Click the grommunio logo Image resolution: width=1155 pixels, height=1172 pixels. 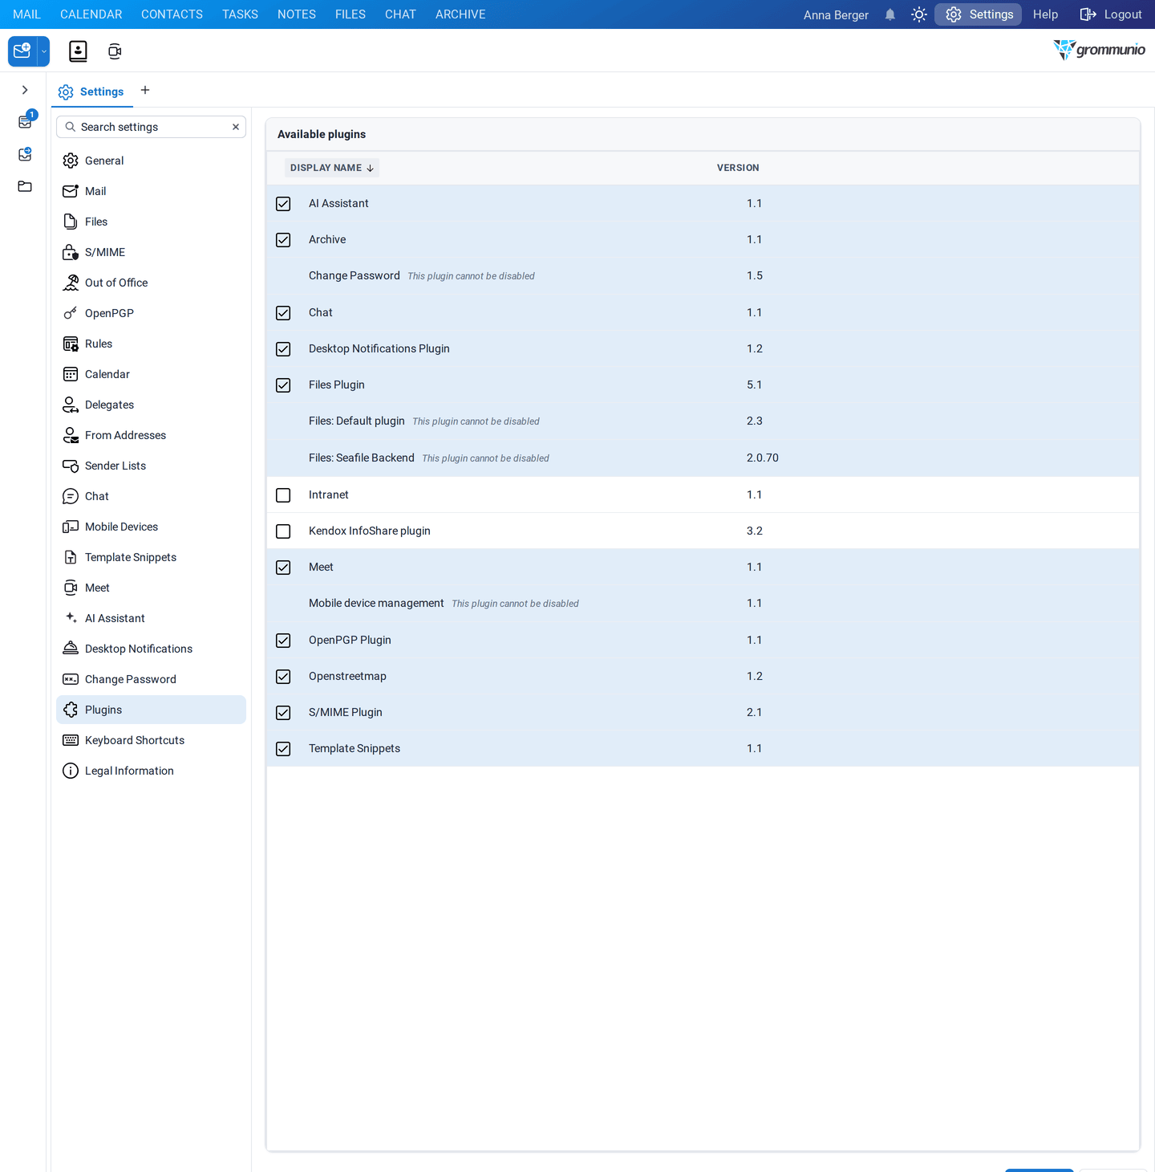[1099, 50]
